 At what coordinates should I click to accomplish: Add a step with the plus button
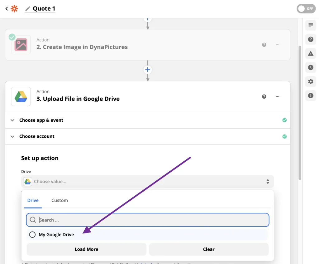pos(148,70)
